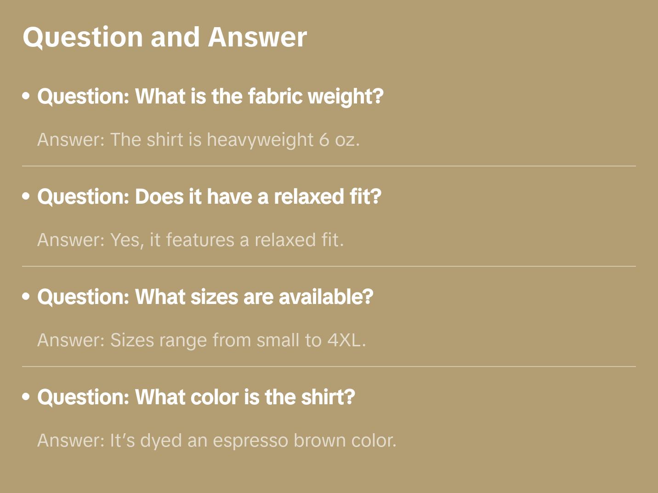Click the bullet beside the sizes available question
This screenshot has width=658, height=493.
[x=26, y=297]
